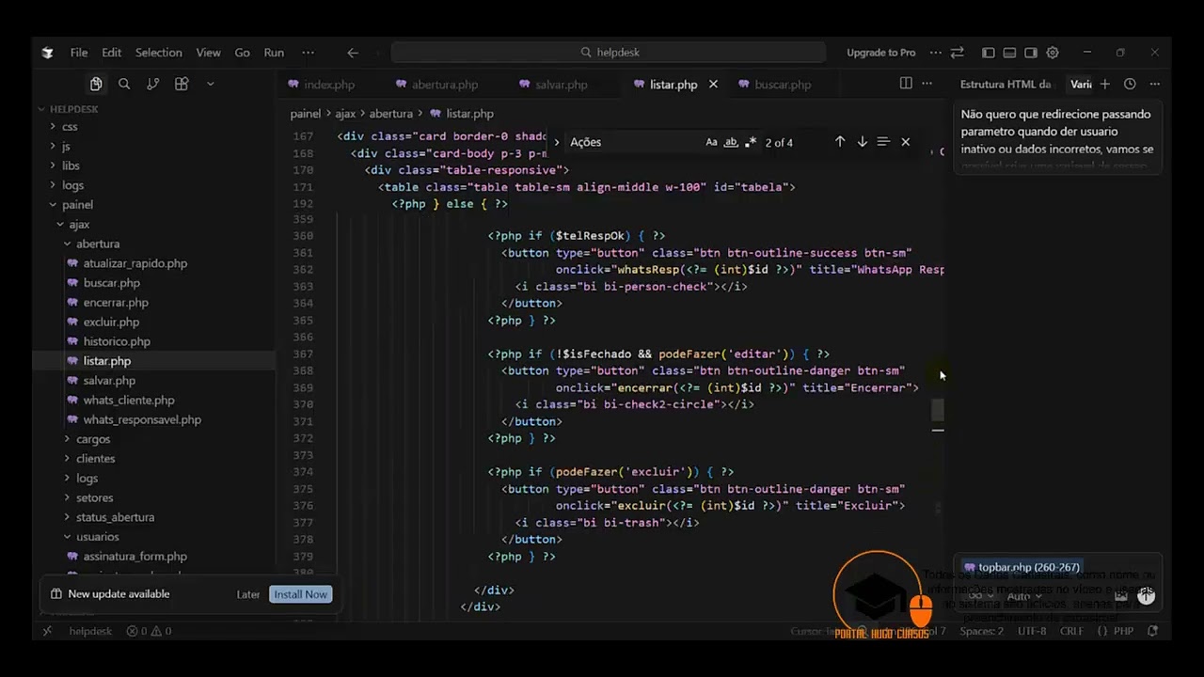Image resolution: width=1204 pixels, height=677 pixels.
Task: Open the Search view icon
Action: pos(124,84)
